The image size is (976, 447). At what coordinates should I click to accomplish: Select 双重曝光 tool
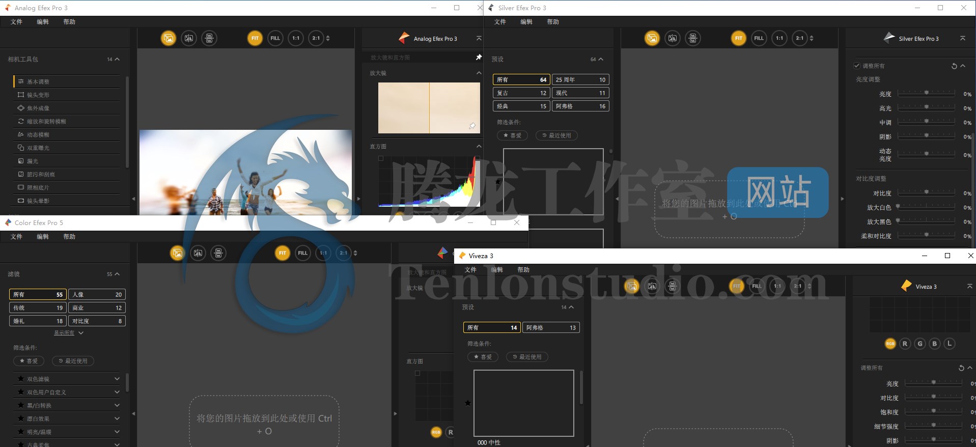[x=67, y=148]
